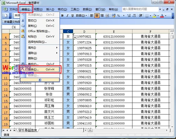Open the Format (格式) menu
176x139 pixels.
[62, 9]
